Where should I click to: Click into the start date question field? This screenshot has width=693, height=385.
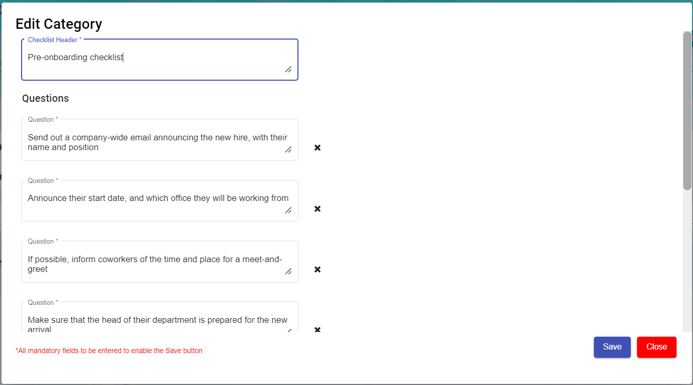[x=154, y=198]
